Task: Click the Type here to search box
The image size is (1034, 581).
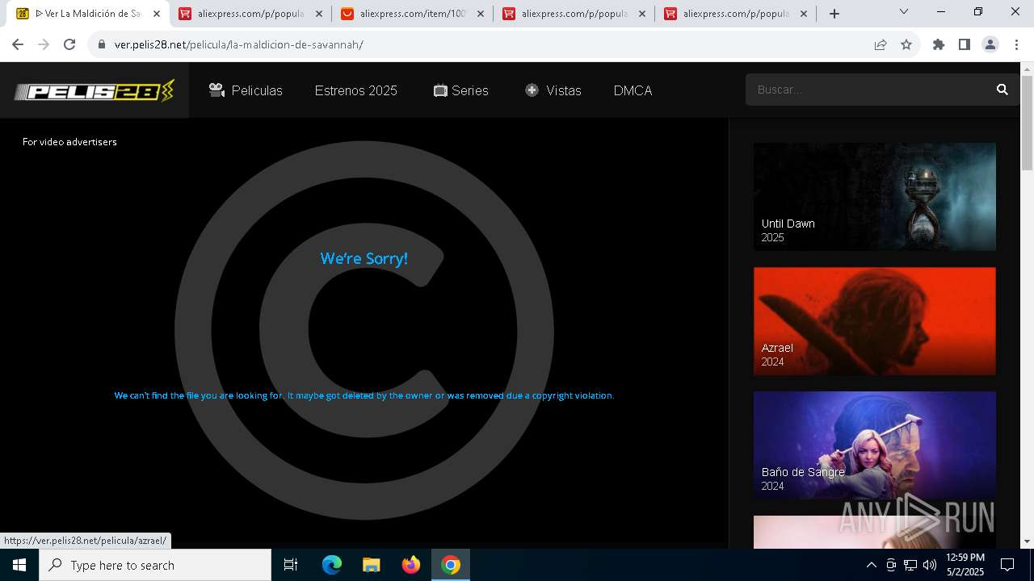Action: pyautogui.click(x=155, y=565)
